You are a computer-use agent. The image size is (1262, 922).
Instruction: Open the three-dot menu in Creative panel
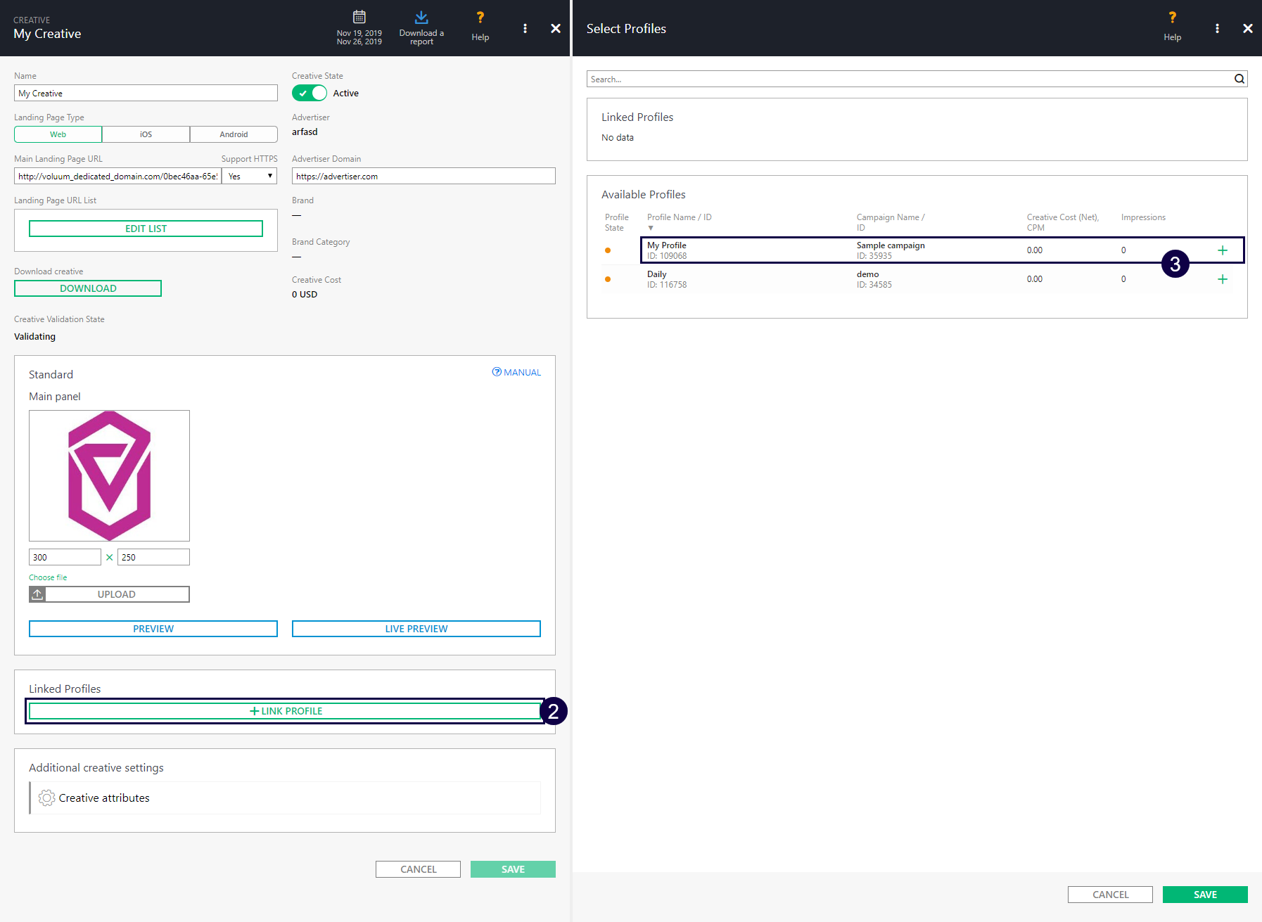point(525,28)
